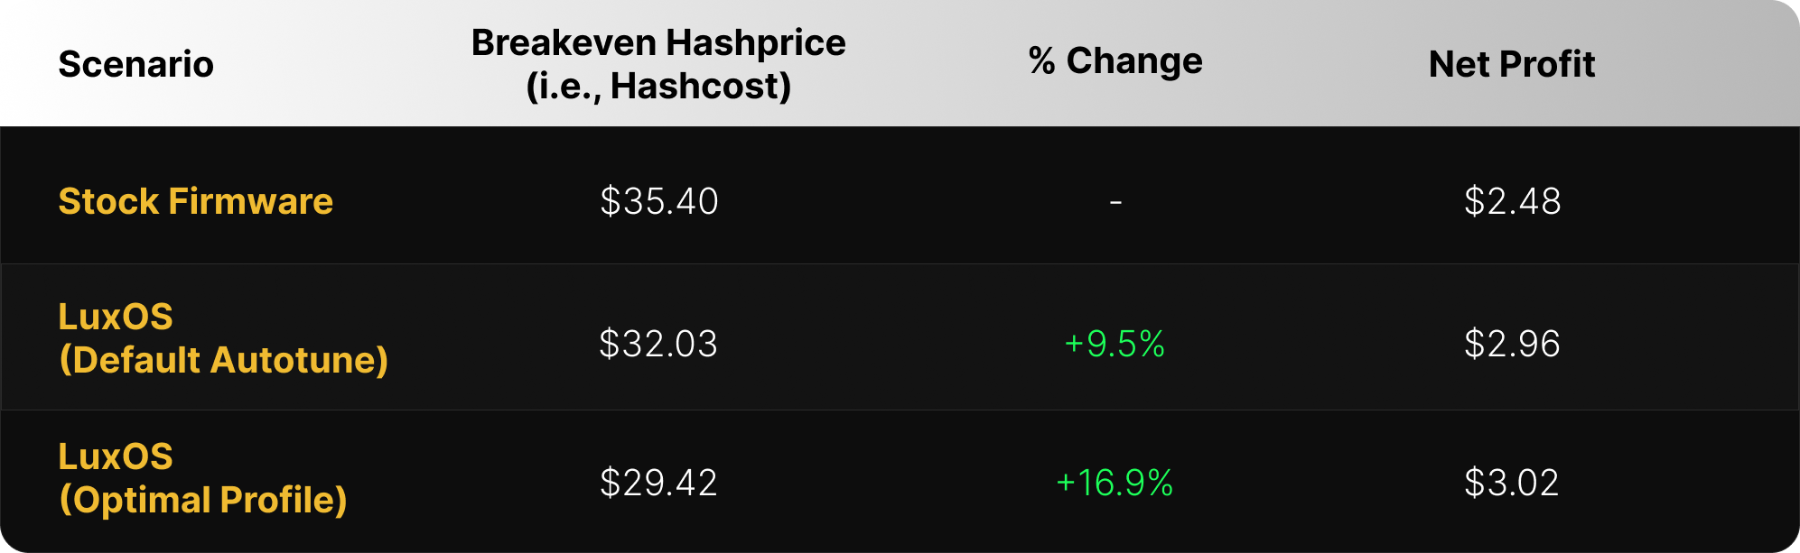Select the $3.02 net profit value
This screenshot has height=553, width=1800.
(x=1511, y=483)
